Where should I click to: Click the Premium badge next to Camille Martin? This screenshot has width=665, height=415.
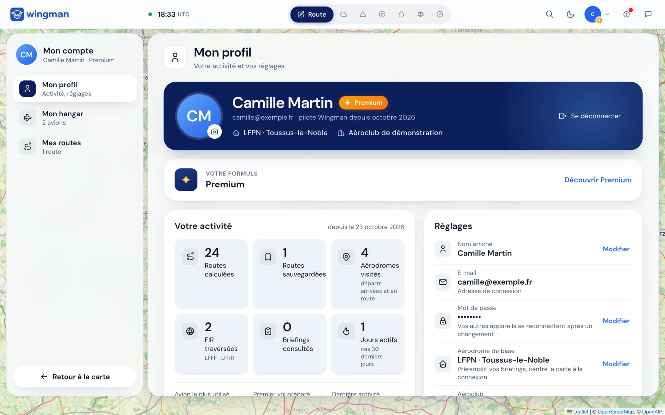(363, 103)
